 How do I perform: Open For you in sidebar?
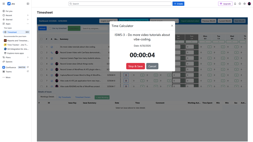(x=9, y=11)
